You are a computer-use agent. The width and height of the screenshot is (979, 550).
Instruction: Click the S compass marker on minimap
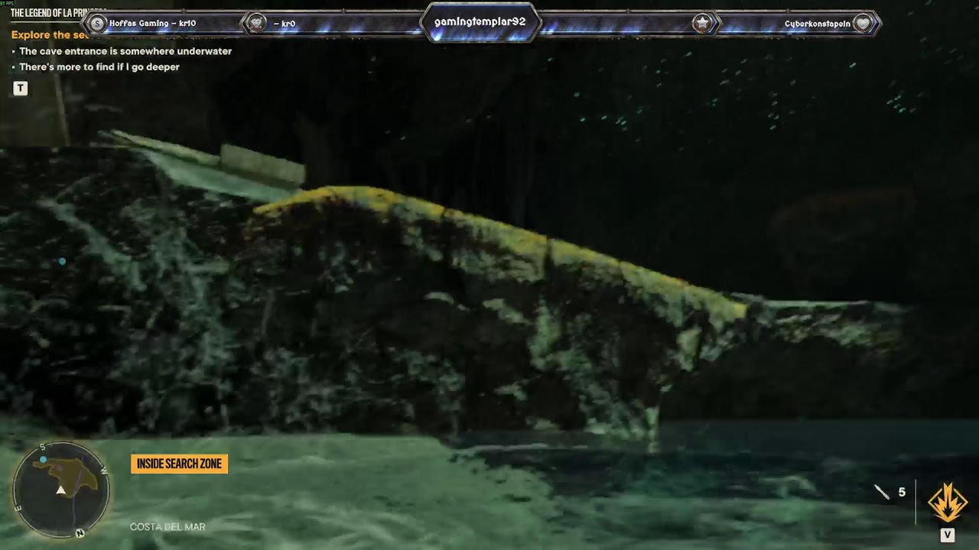pos(43,447)
